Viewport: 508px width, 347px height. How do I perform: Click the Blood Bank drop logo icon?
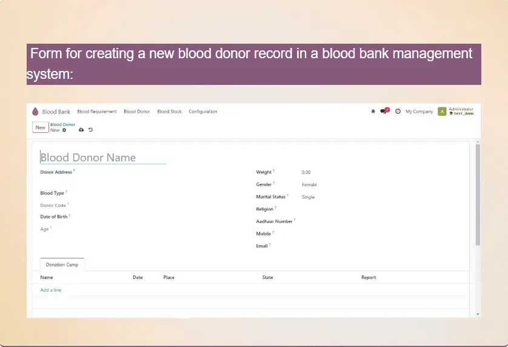click(x=35, y=112)
